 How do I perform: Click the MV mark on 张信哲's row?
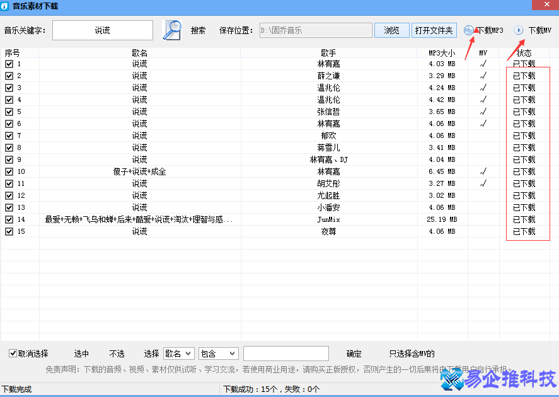tap(483, 111)
